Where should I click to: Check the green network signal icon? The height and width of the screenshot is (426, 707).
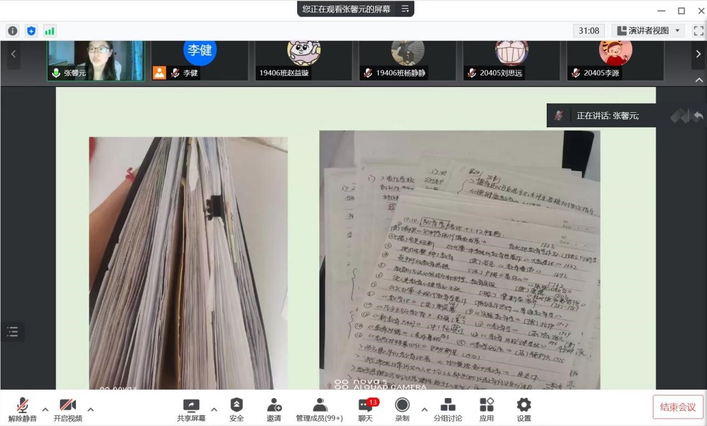50,31
